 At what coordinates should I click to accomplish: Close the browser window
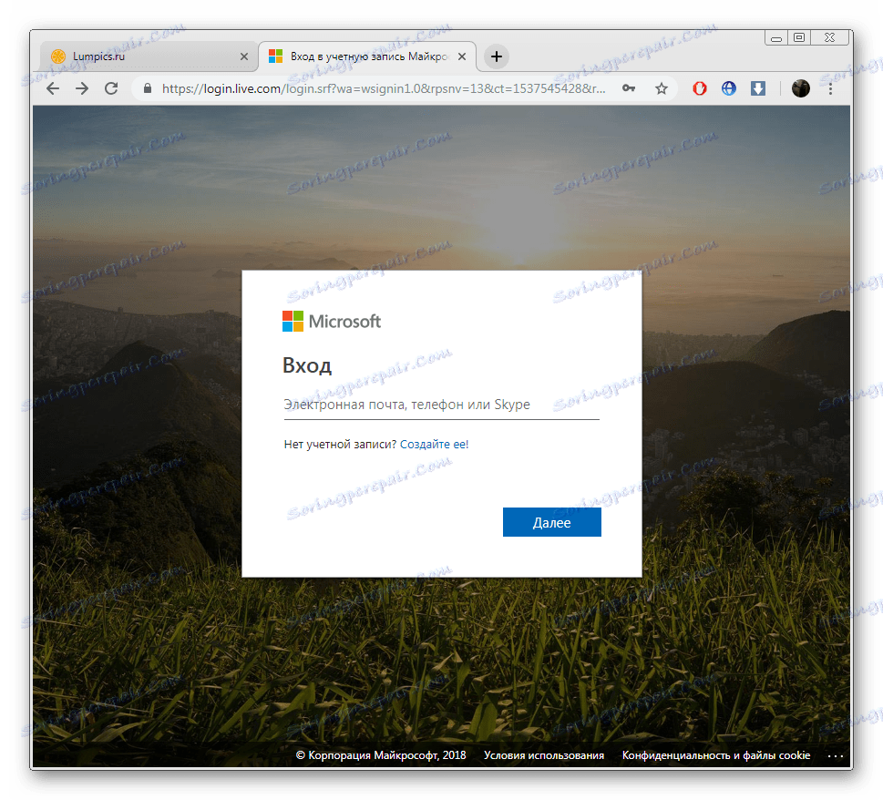(x=829, y=37)
